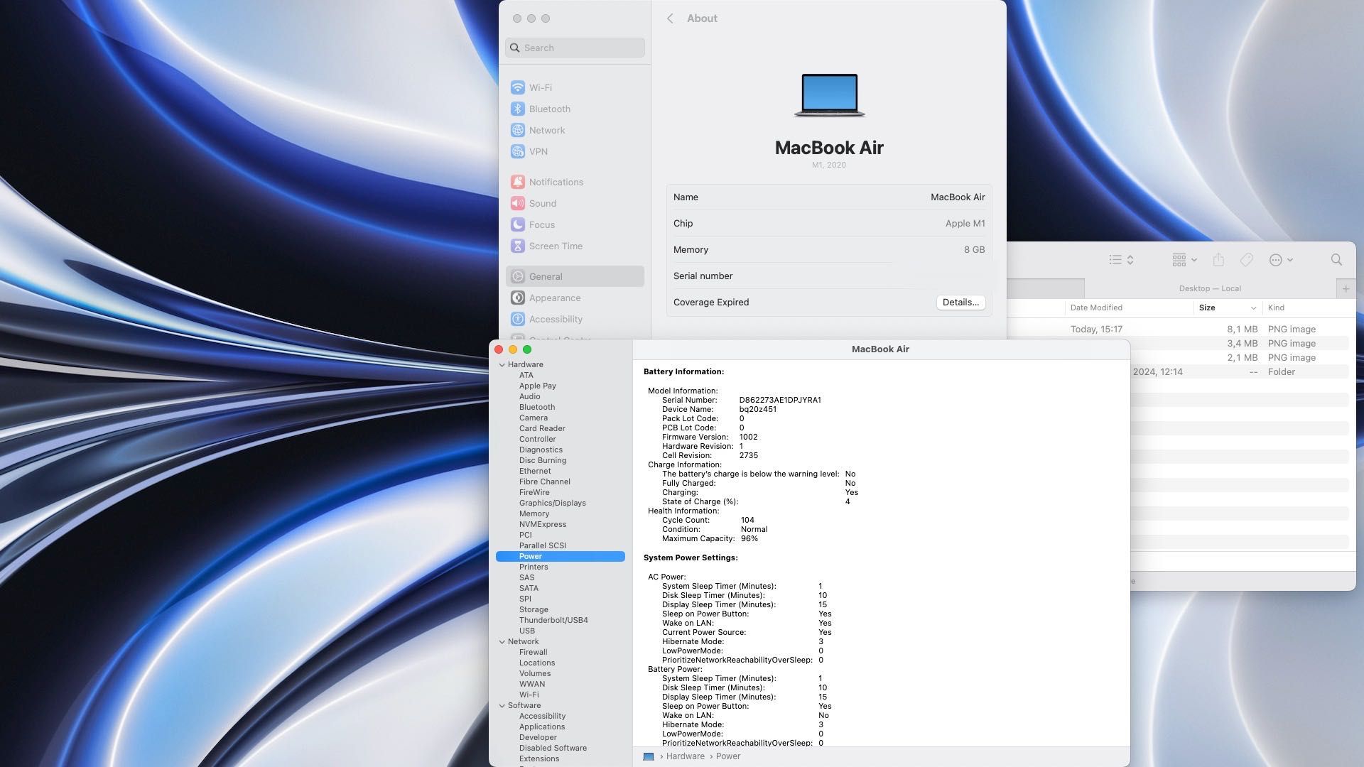Screen dimensions: 1364x767
Task: Click the Finder search magnifier icon
Action: click(x=1336, y=260)
